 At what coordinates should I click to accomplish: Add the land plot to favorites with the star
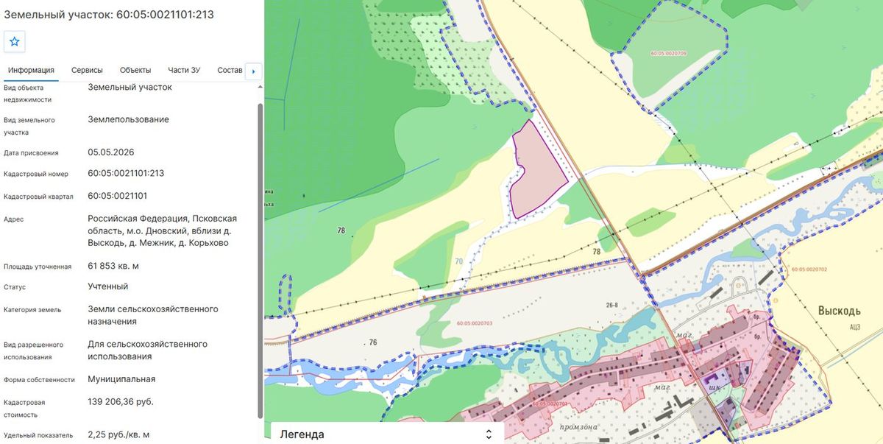pos(15,42)
